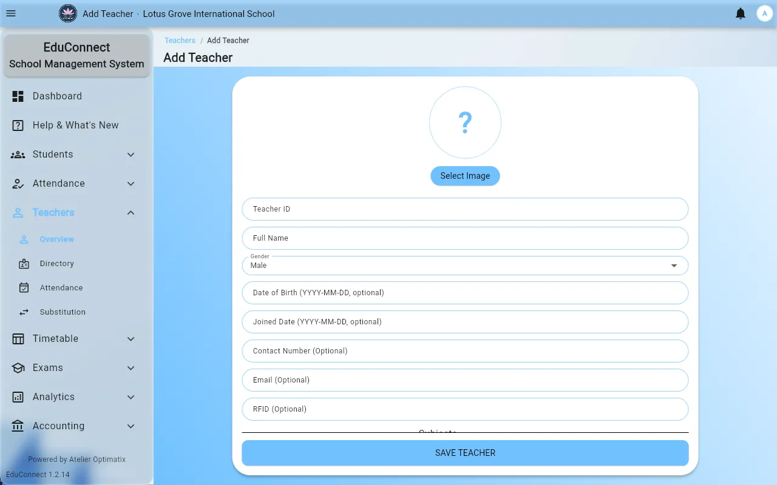777x485 pixels.
Task: Click the Substitution swap-arrows icon
Action: pos(24,312)
